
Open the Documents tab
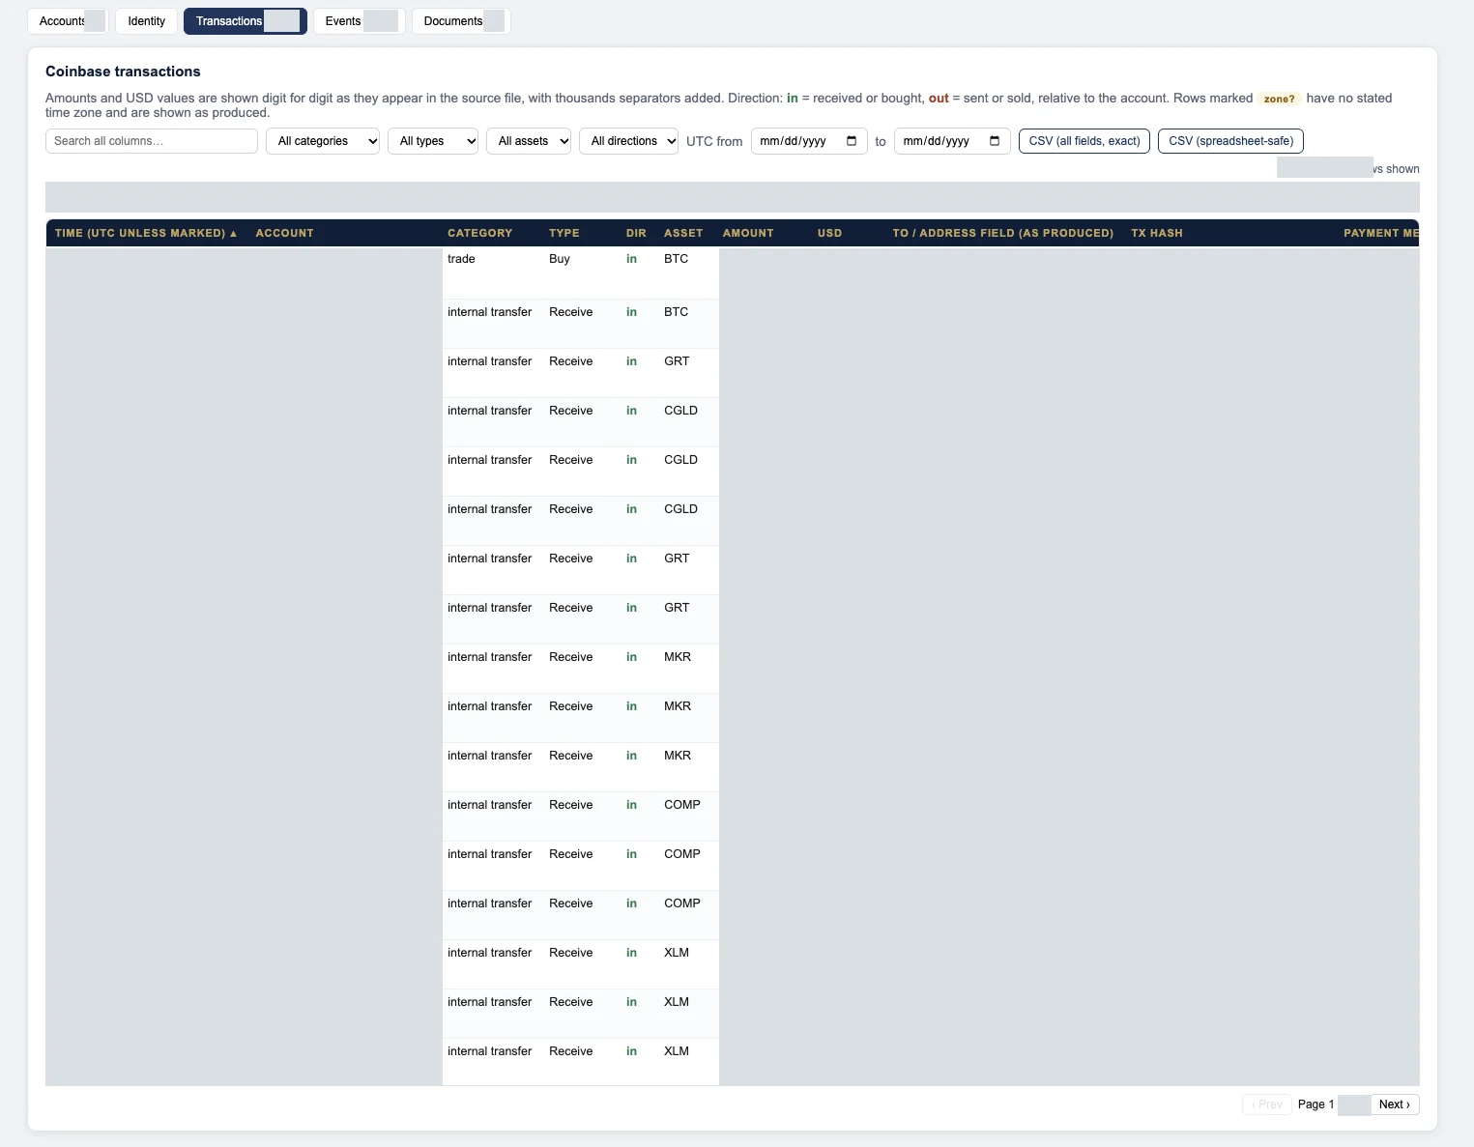(x=461, y=21)
